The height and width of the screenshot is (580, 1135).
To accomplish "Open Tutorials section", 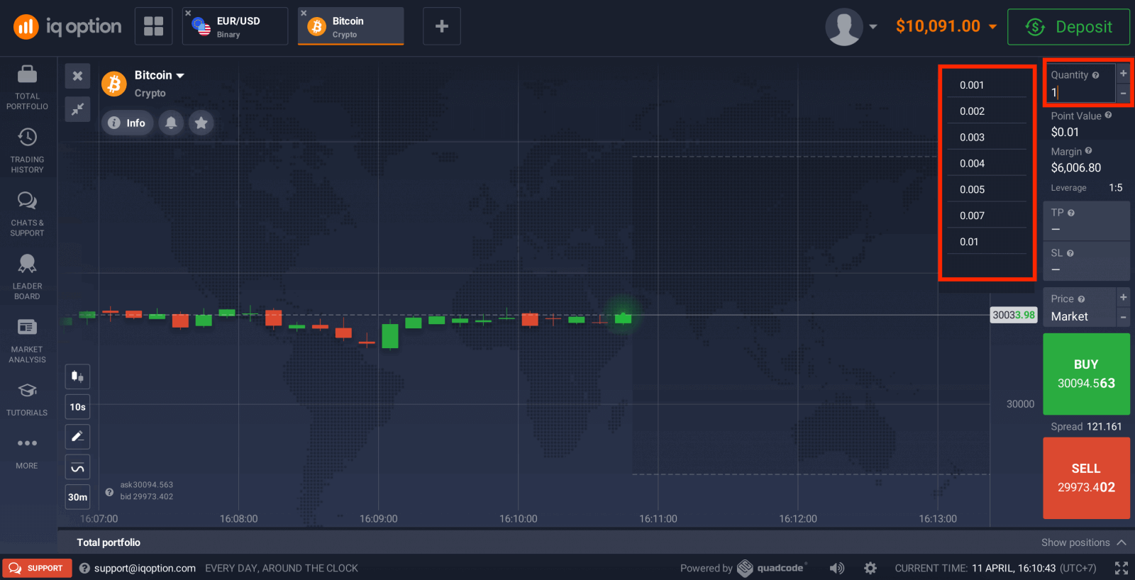I will [x=27, y=399].
